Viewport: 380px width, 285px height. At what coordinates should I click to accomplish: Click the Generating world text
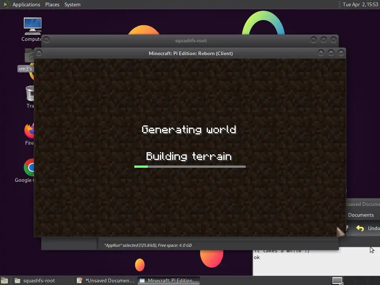coord(189,130)
